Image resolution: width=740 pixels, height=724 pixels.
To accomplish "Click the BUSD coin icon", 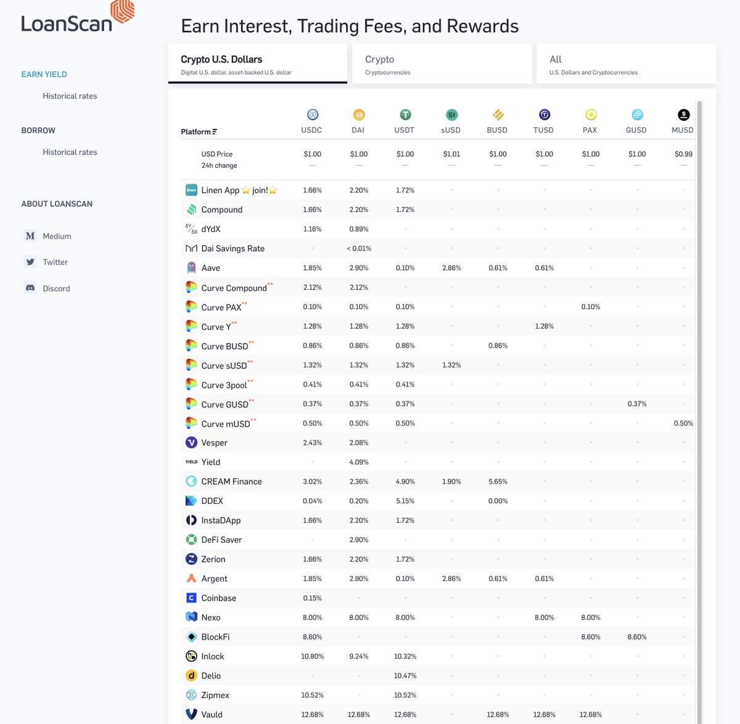I will 498,115.
